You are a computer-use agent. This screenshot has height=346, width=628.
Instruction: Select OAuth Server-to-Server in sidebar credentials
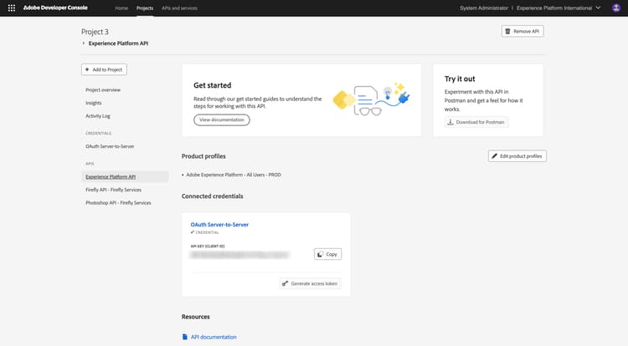point(110,146)
